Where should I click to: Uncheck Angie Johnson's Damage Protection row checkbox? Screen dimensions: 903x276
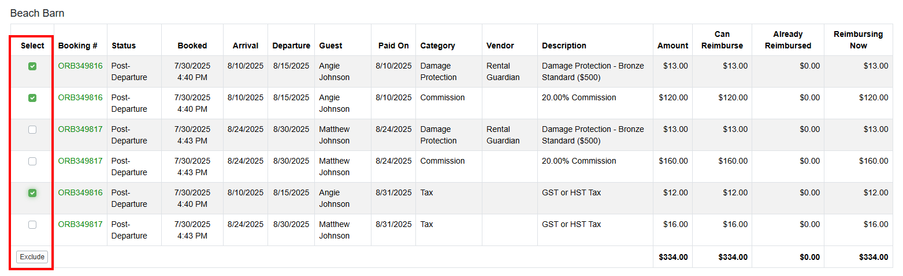[32, 66]
